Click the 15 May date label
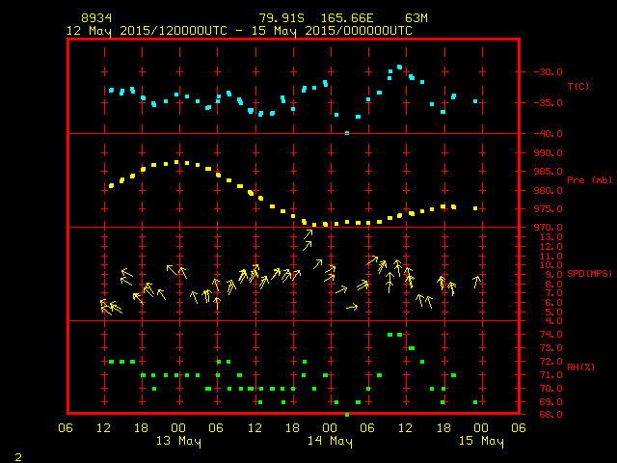Image resolution: width=617 pixels, height=463 pixels. [x=479, y=441]
